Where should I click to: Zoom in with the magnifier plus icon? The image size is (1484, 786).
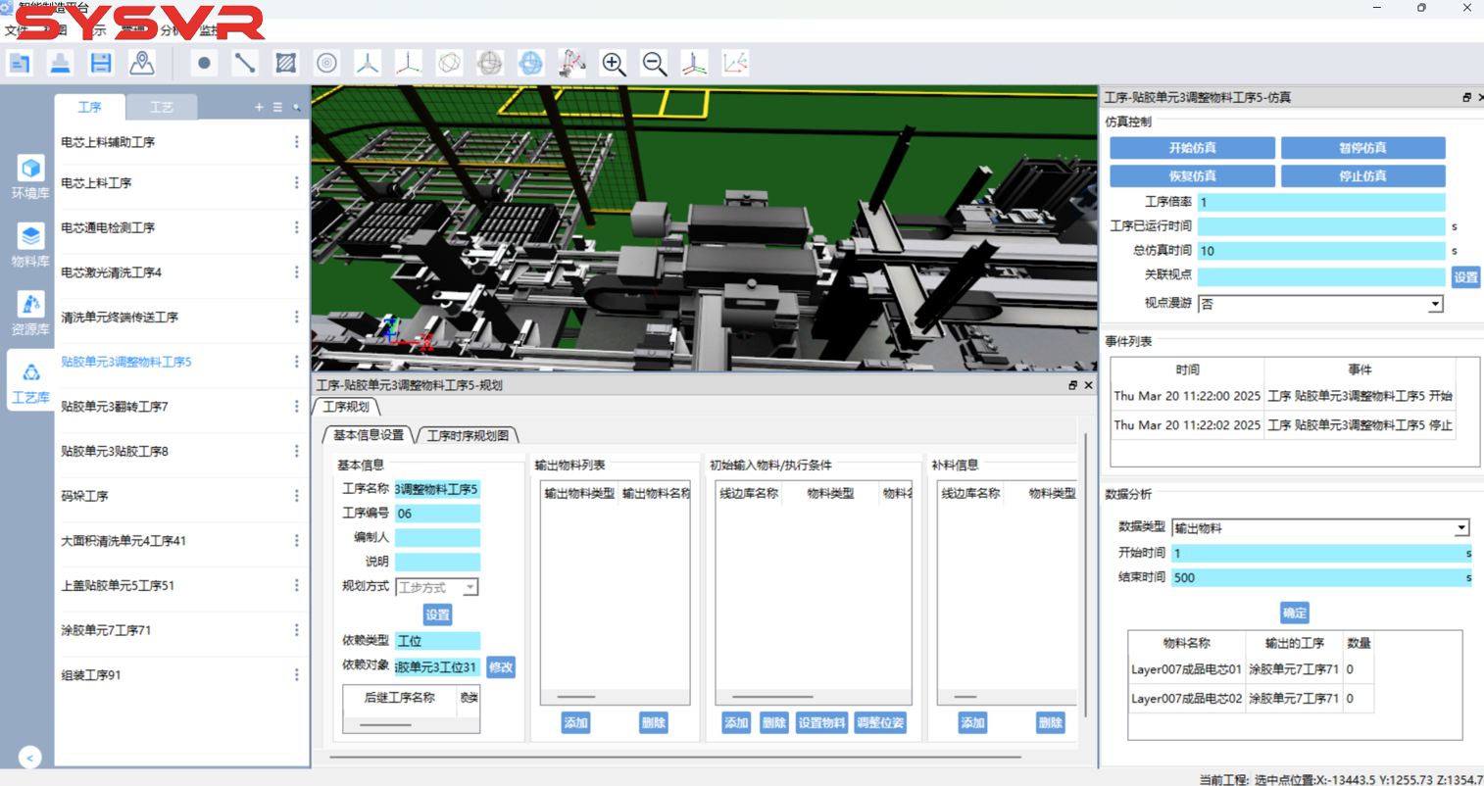coord(614,64)
